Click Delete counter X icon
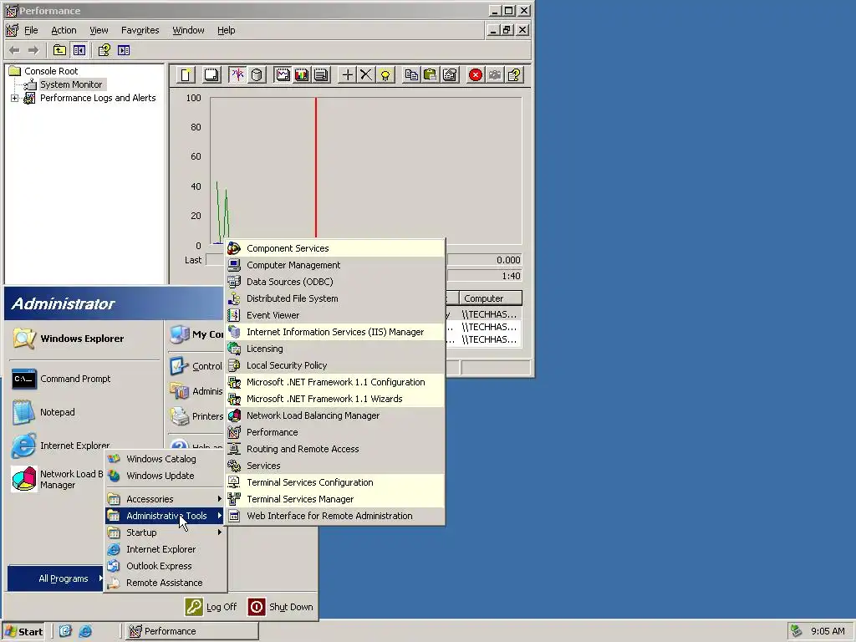Screen dimensions: 856x642 [366, 74]
